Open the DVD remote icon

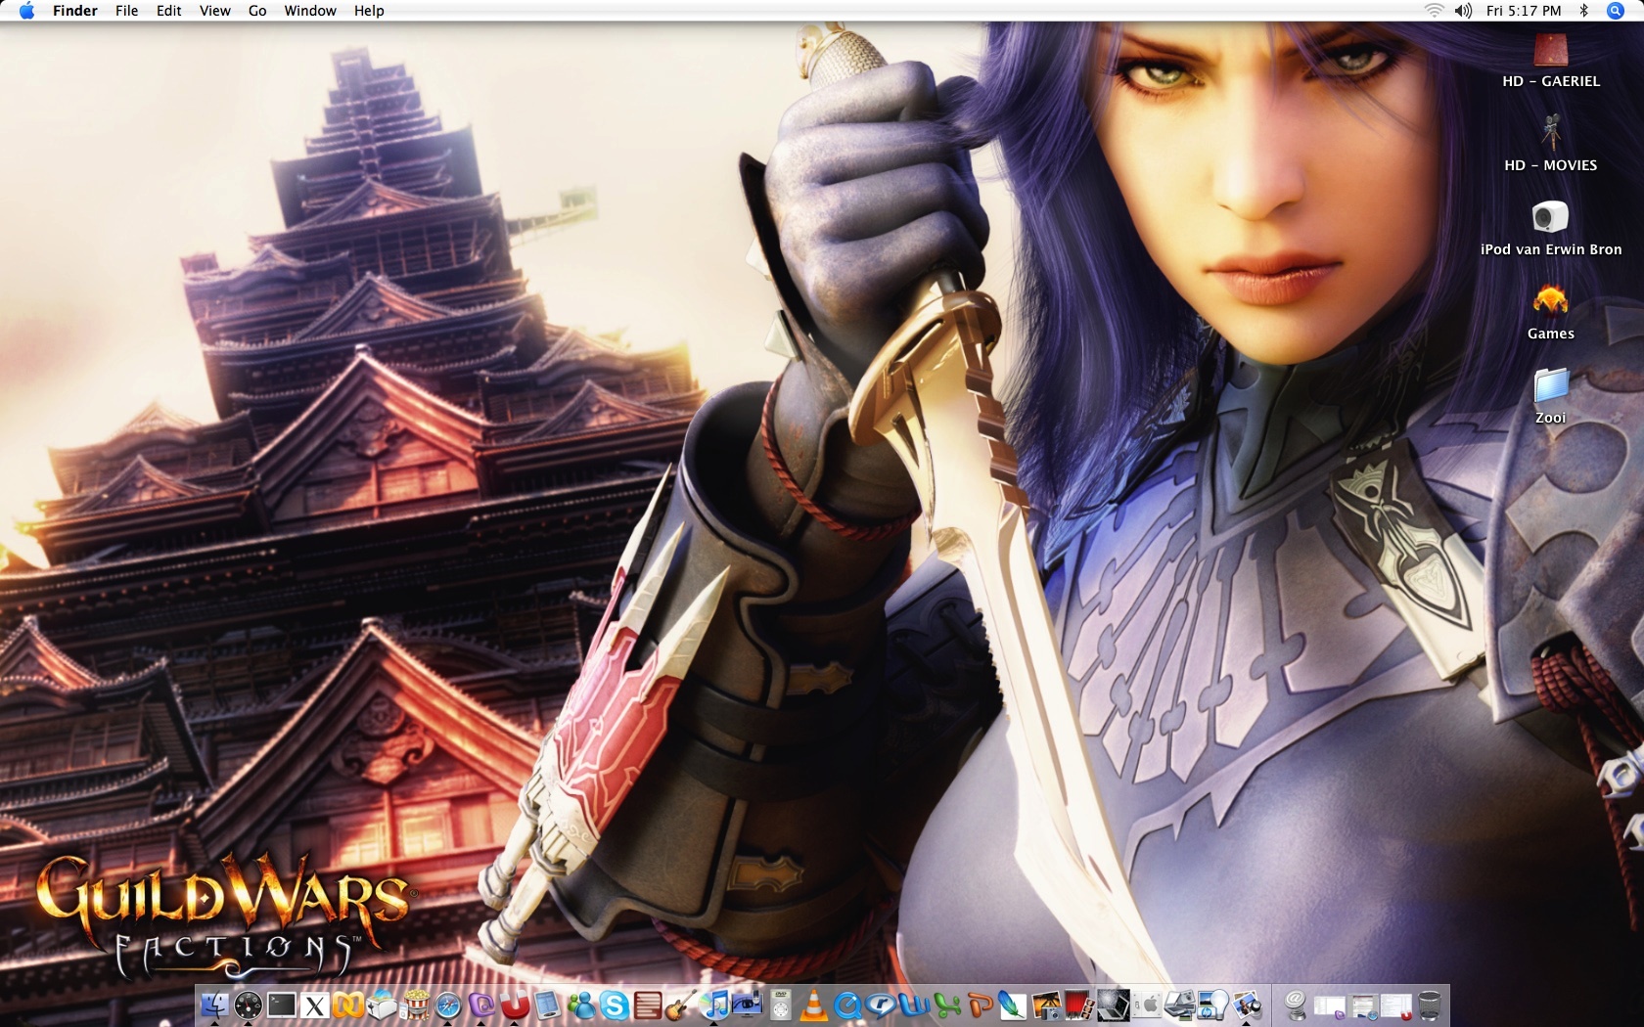click(781, 1005)
